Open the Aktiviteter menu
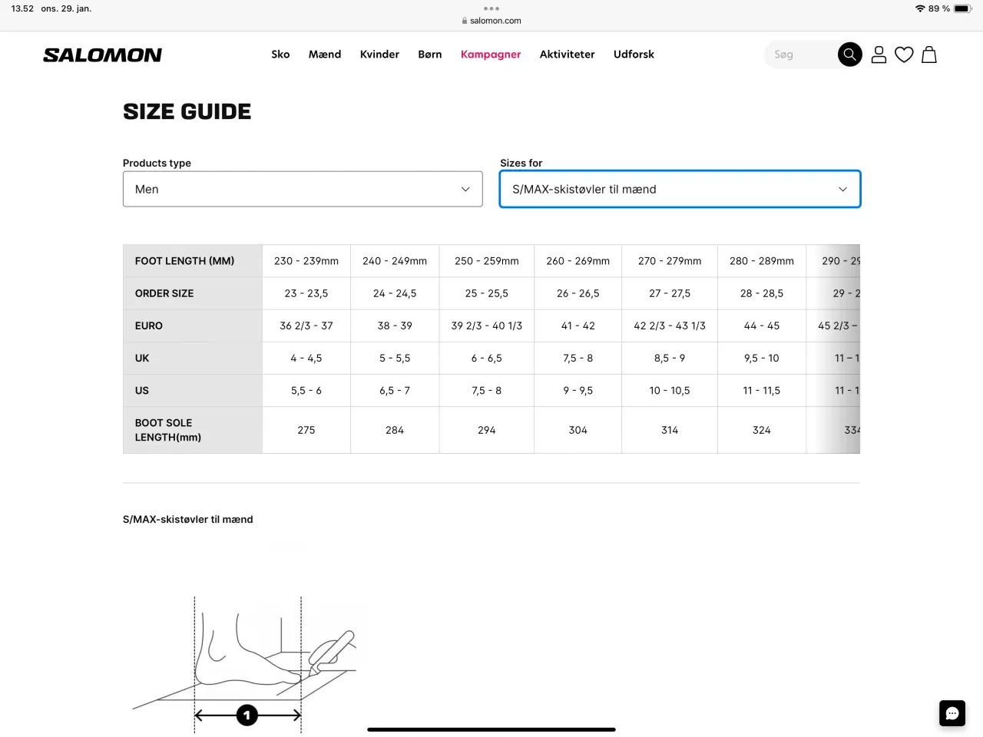 567,55
